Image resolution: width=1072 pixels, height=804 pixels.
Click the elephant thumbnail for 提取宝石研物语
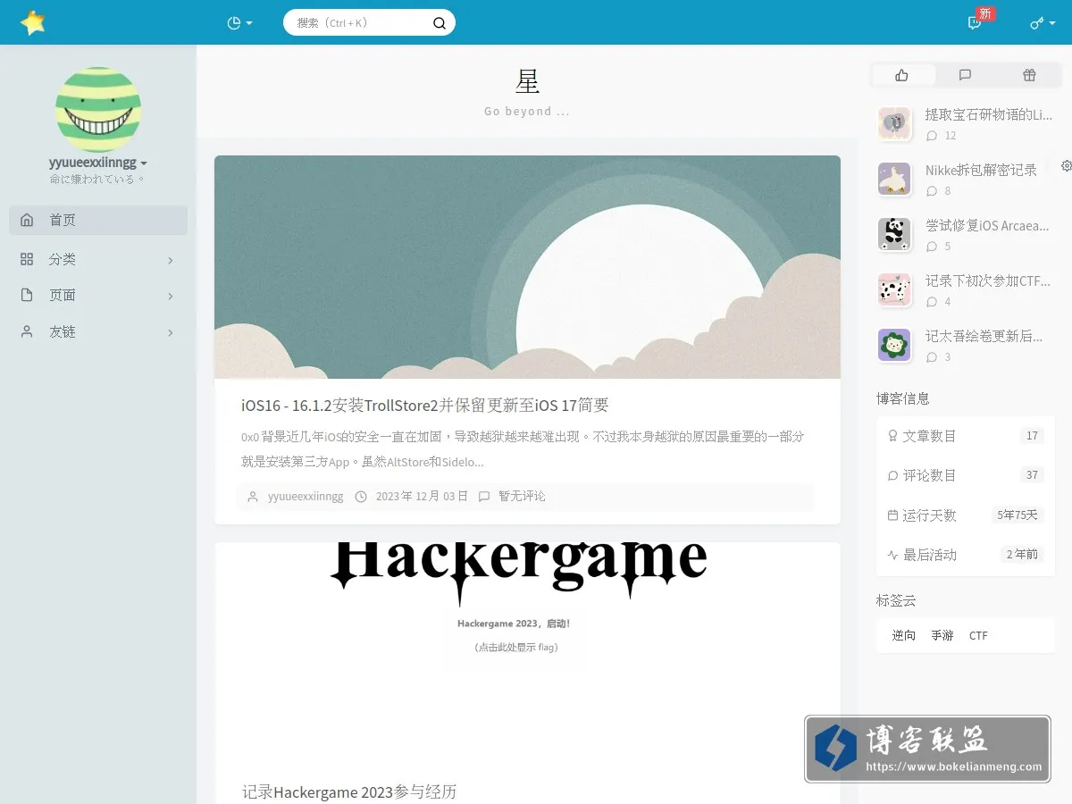click(x=894, y=123)
